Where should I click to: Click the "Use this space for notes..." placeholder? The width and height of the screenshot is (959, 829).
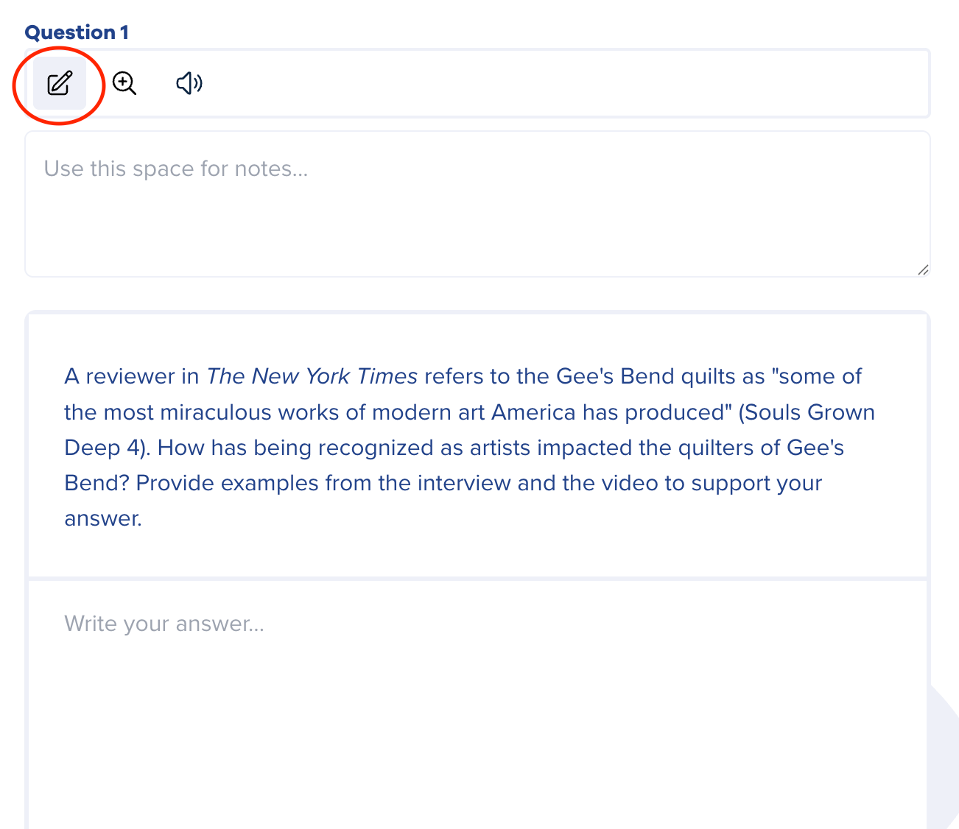click(176, 169)
